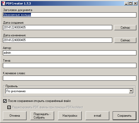Minimize the PDFCreator window
This screenshot has width=139, height=123.
(126, 3)
